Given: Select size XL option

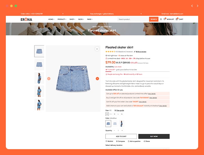Looking at the screenshot, I should 122,114.
